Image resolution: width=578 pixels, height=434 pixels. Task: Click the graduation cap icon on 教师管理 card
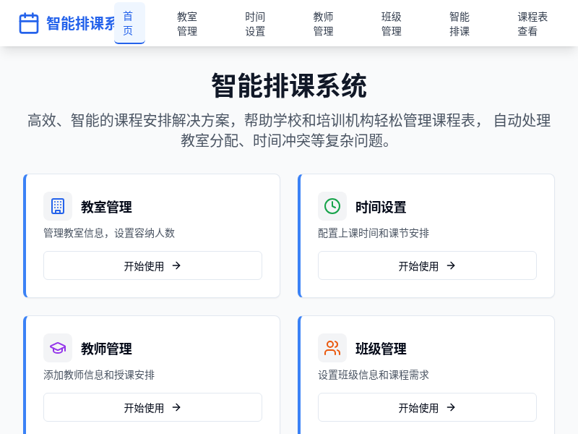(58, 348)
